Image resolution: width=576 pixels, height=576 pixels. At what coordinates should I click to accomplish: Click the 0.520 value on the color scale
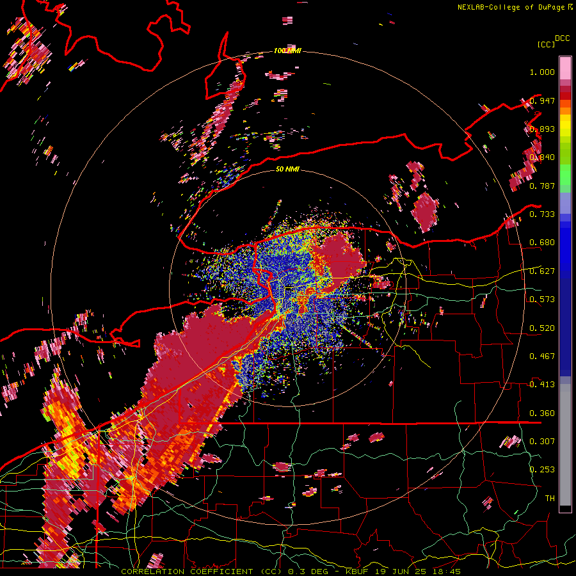[542, 328]
